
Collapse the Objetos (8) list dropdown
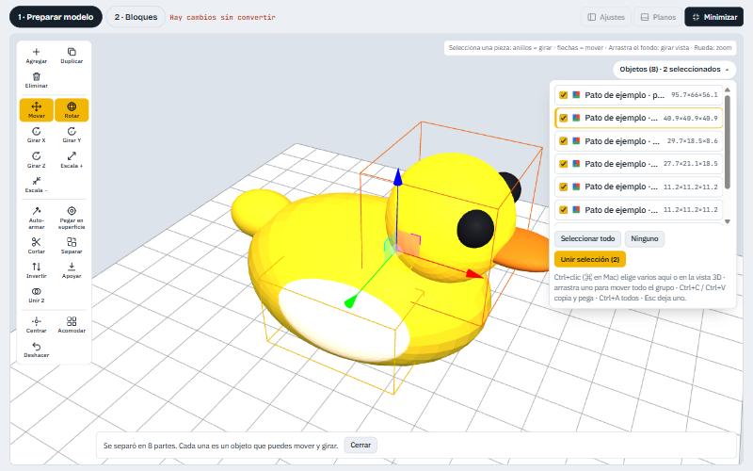pos(674,69)
